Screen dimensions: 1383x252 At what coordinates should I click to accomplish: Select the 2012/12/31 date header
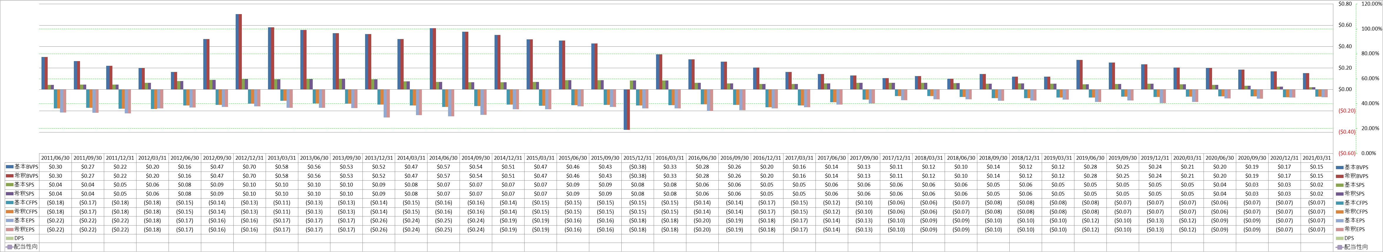[250, 158]
